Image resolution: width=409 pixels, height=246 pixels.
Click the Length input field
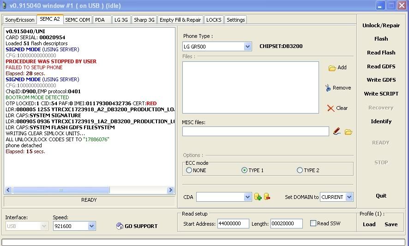(x=286, y=223)
